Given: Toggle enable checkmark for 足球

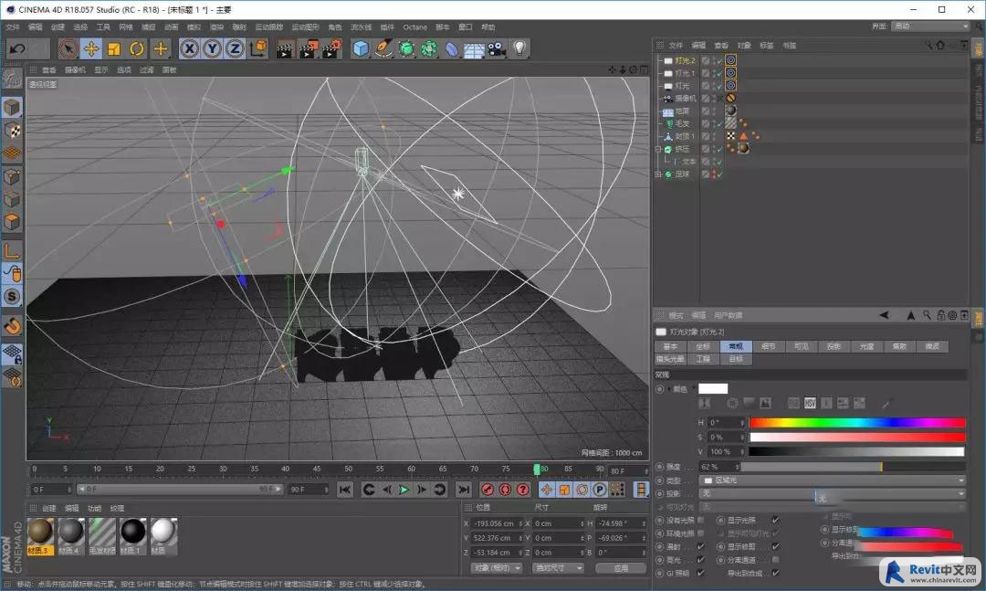Looking at the screenshot, I should pos(719,174).
